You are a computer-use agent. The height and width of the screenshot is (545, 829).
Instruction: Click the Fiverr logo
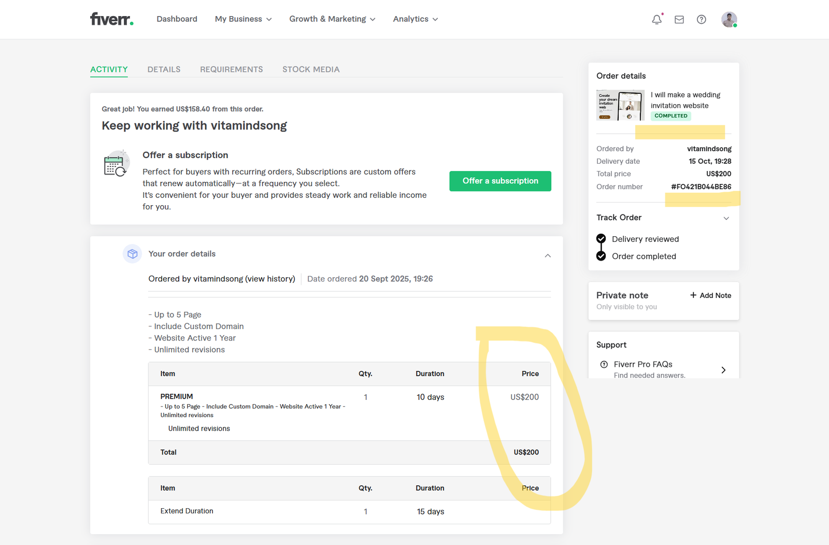[111, 19]
